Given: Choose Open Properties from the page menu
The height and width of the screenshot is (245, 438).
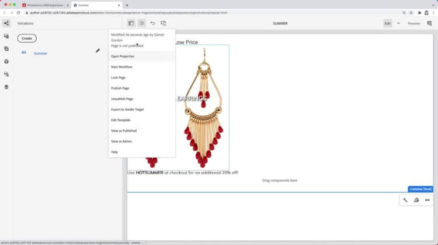Looking at the screenshot, I should click(142, 56).
